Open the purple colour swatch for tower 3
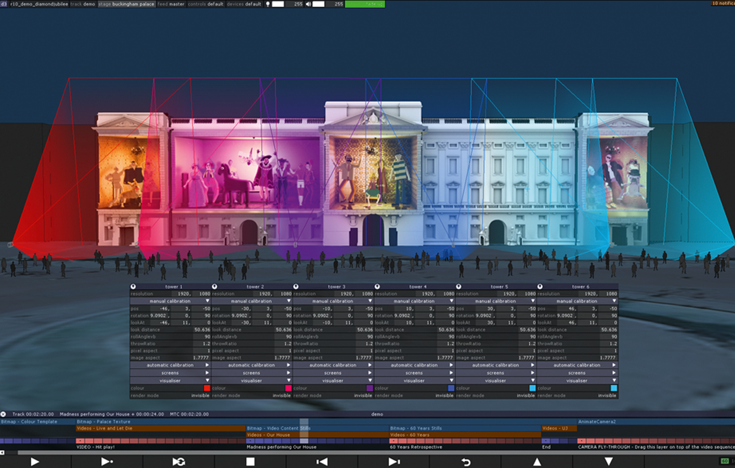 click(x=370, y=388)
